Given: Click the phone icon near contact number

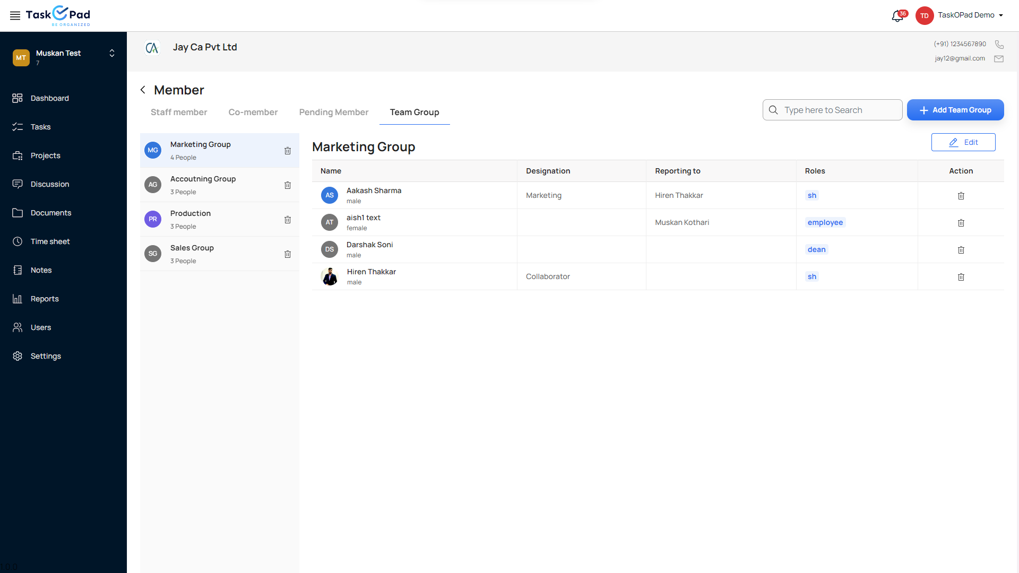Looking at the screenshot, I should [999, 44].
